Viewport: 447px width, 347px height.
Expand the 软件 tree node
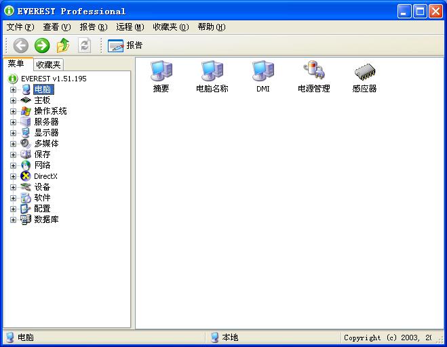(13, 198)
